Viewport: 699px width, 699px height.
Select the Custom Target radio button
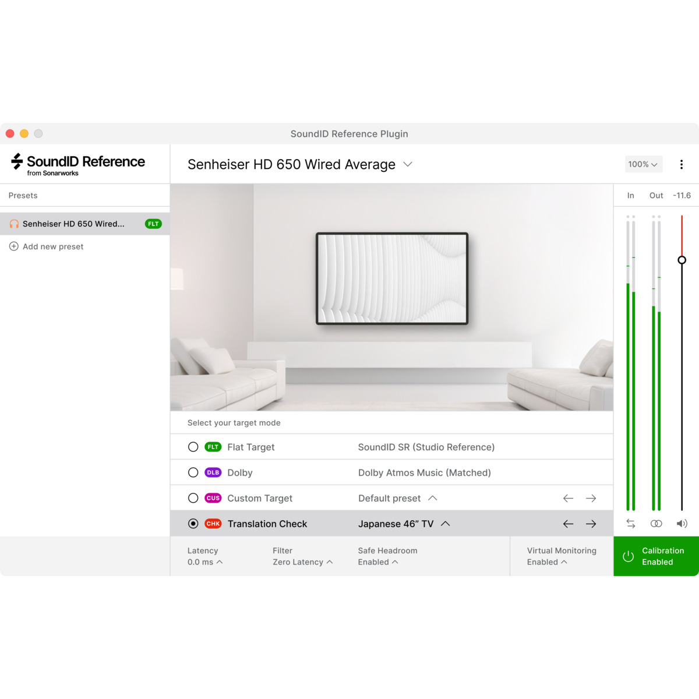point(193,498)
